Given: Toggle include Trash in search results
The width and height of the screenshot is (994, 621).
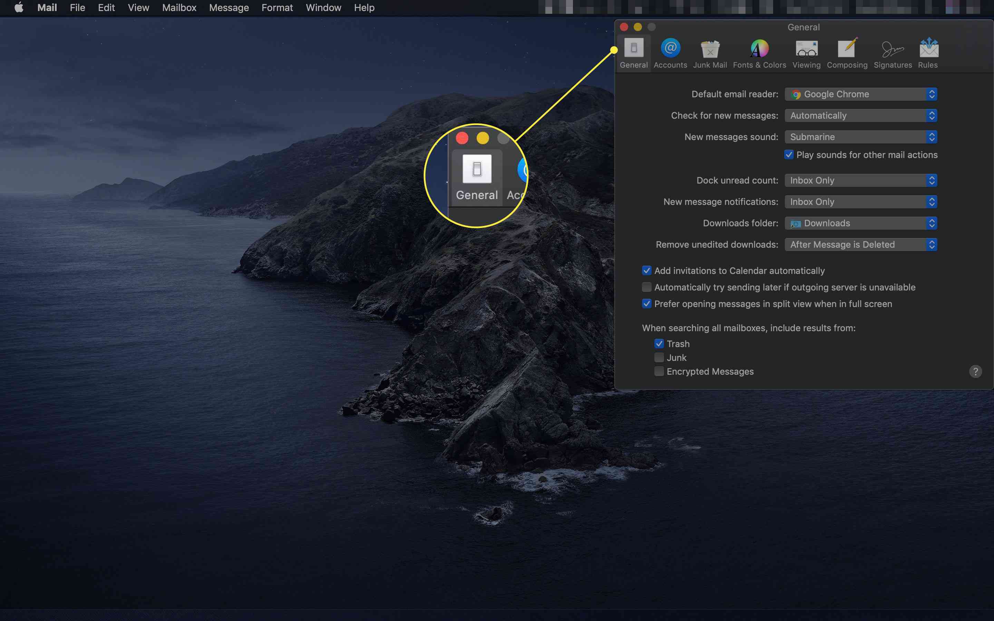Looking at the screenshot, I should (659, 343).
